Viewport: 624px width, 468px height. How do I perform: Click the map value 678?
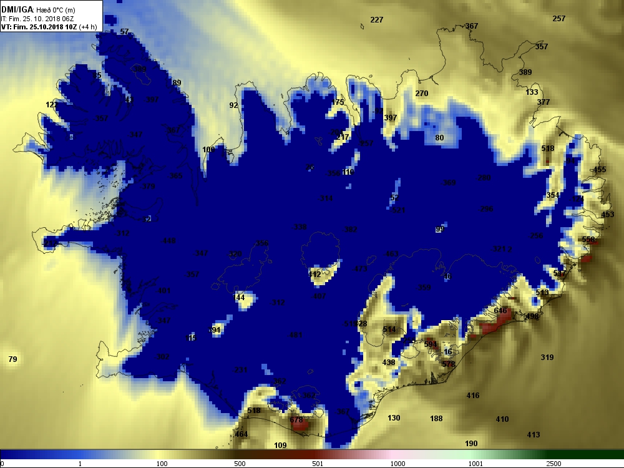(x=296, y=419)
